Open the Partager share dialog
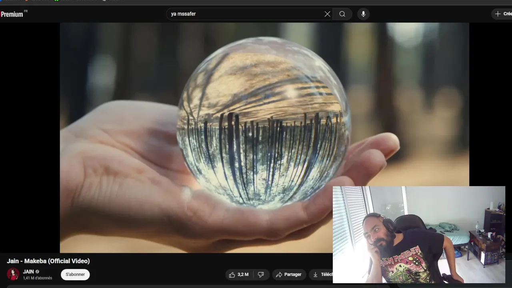Screen dimensions: 512x288 tap(289, 274)
